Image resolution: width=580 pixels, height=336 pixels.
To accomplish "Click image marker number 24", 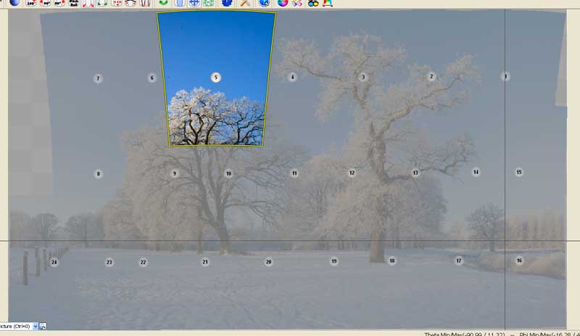I will point(54,262).
